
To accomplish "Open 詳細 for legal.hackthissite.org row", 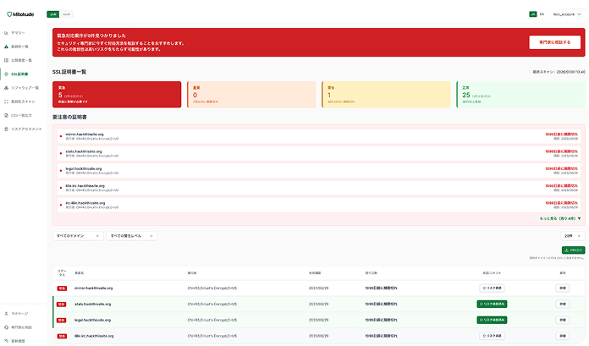I will point(562,320).
